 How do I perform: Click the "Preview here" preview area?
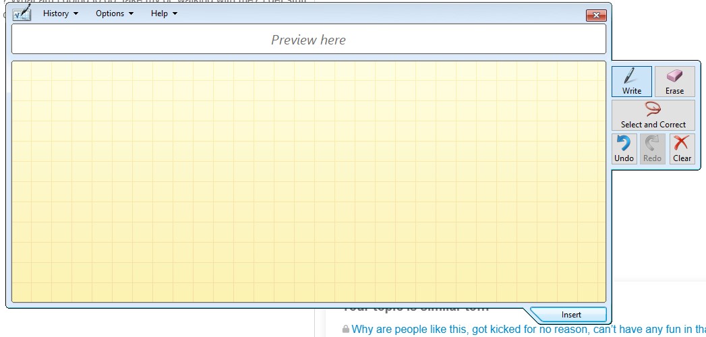(x=308, y=40)
